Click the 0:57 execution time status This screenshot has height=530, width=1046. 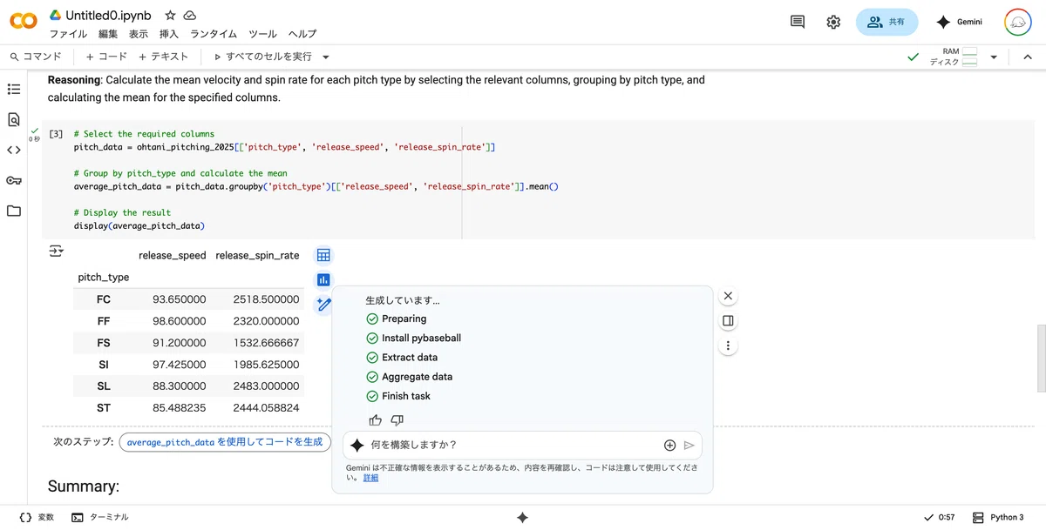939,517
